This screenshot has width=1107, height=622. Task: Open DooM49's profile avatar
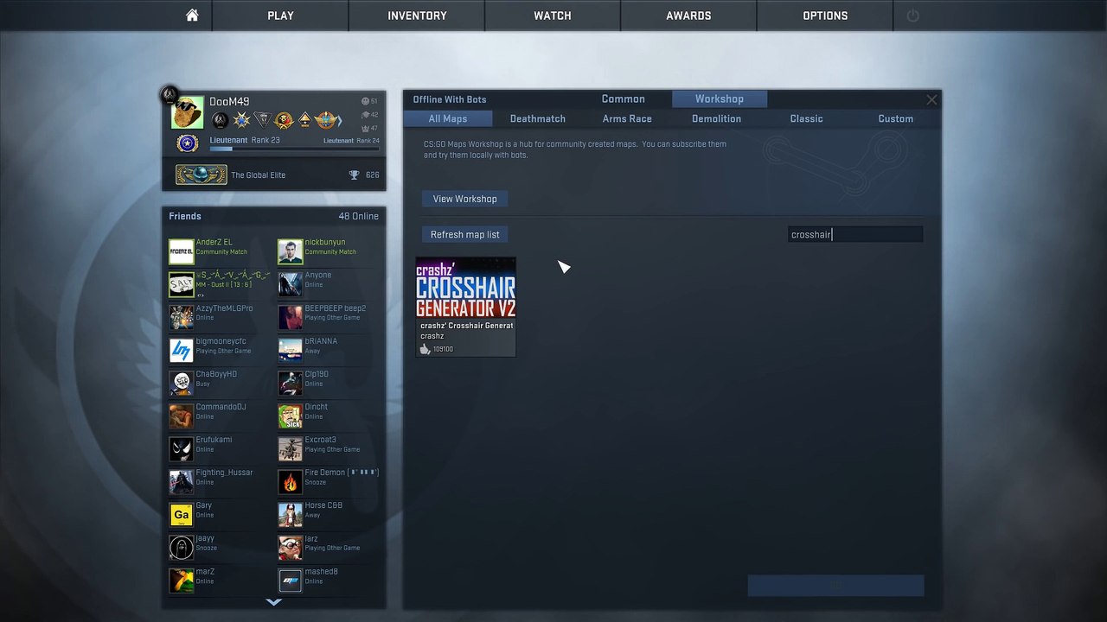tap(187, 113)
